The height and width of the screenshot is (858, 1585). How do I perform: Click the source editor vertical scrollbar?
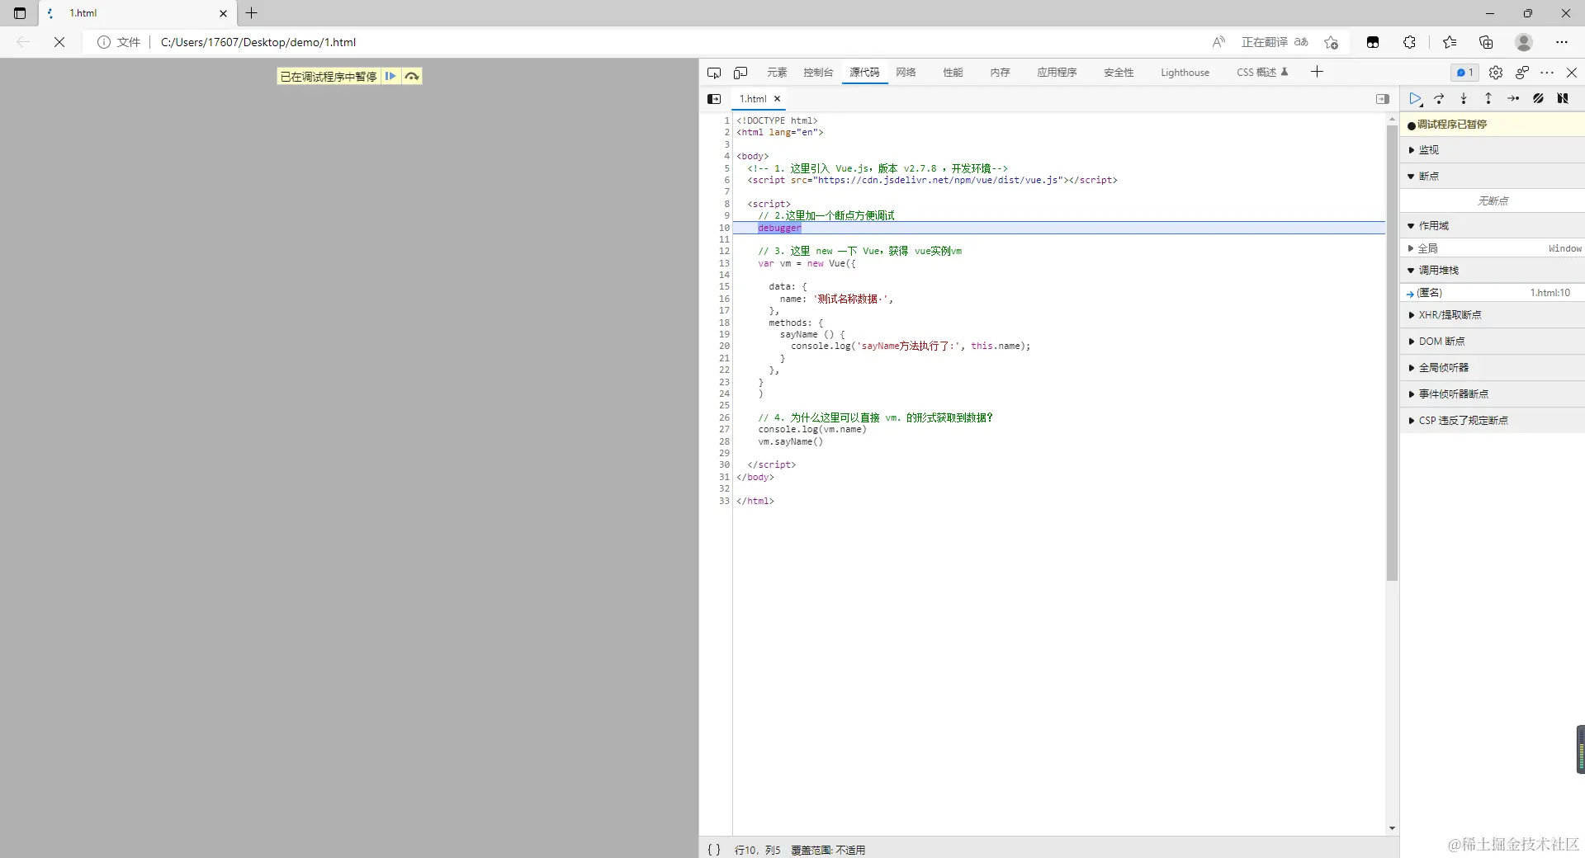pos(1392,353)
